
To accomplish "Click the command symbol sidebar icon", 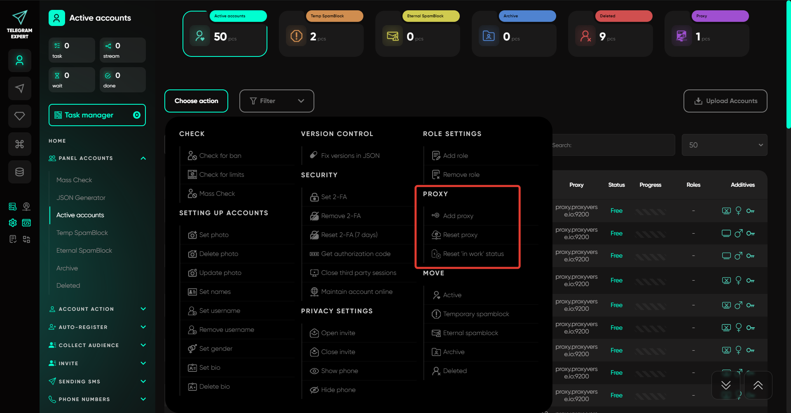I will pyautogui.click(x=19, y=144).
